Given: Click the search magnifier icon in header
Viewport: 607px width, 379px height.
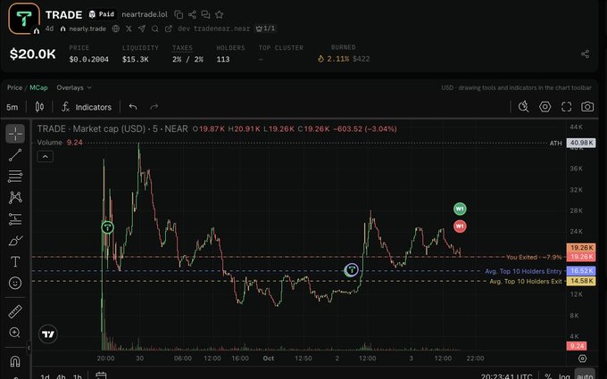Looking at the screenshot, I should click(154, 29).
